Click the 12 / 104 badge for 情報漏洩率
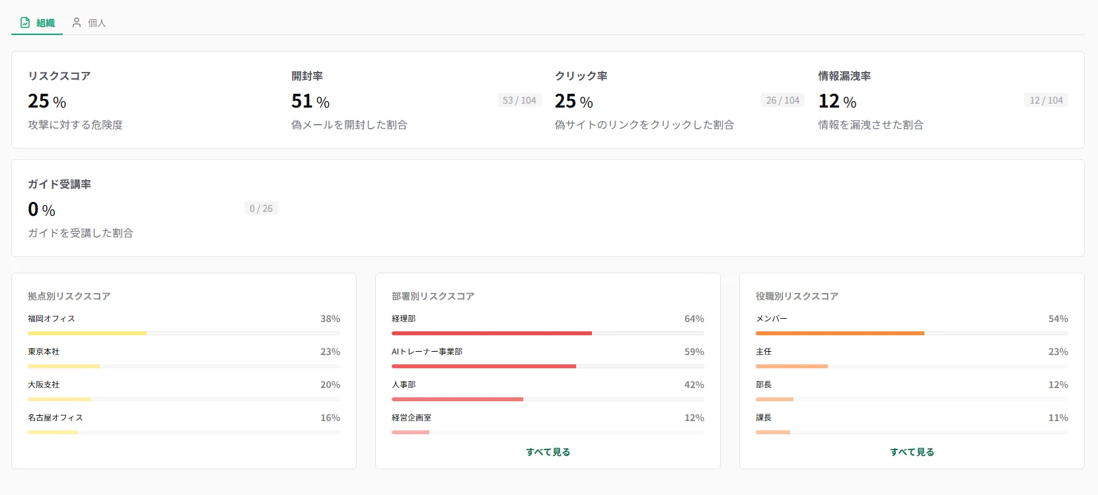Screen dimensions: 1098x495 (1046, 100)
